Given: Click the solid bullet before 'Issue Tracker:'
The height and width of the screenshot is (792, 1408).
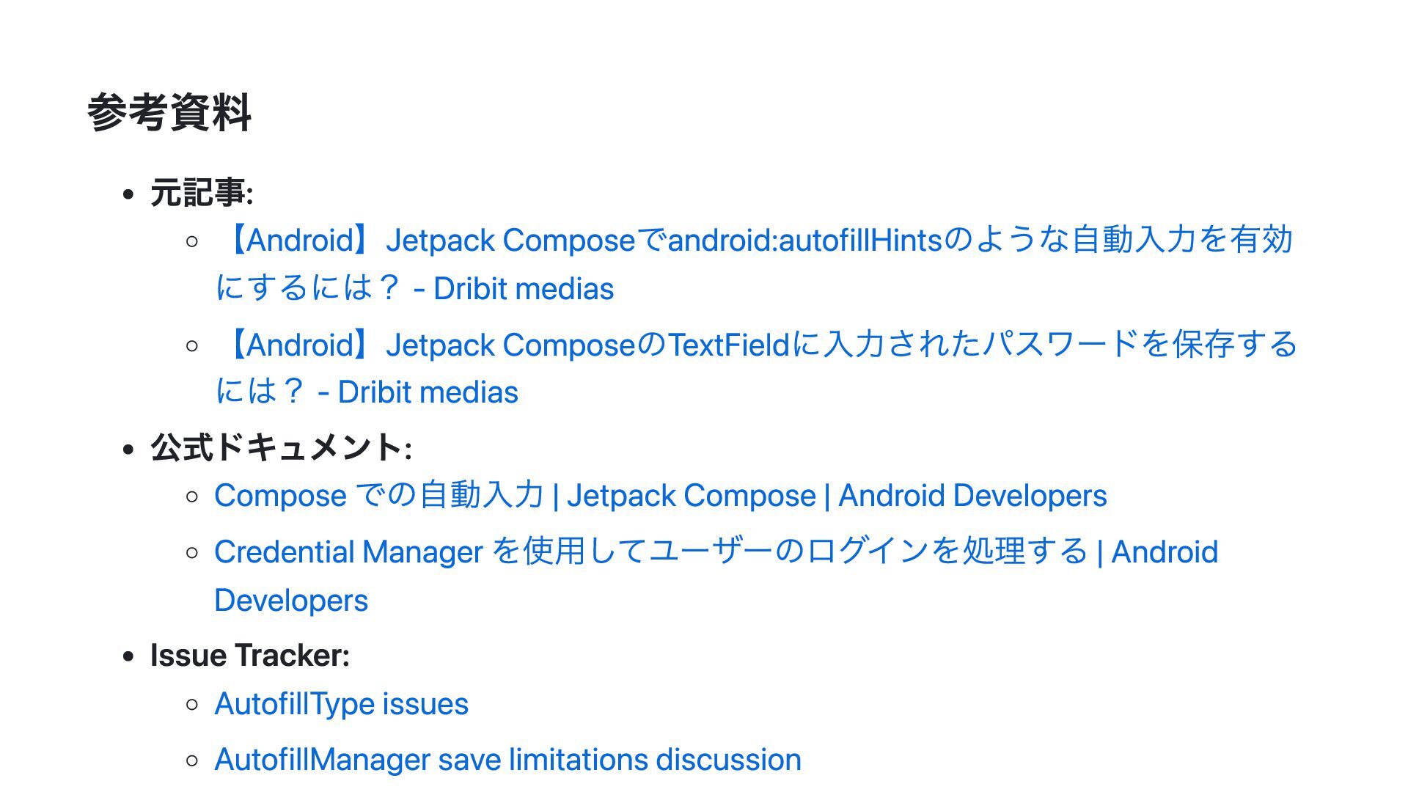Looking at the screenshot, I should click(129, 657).
